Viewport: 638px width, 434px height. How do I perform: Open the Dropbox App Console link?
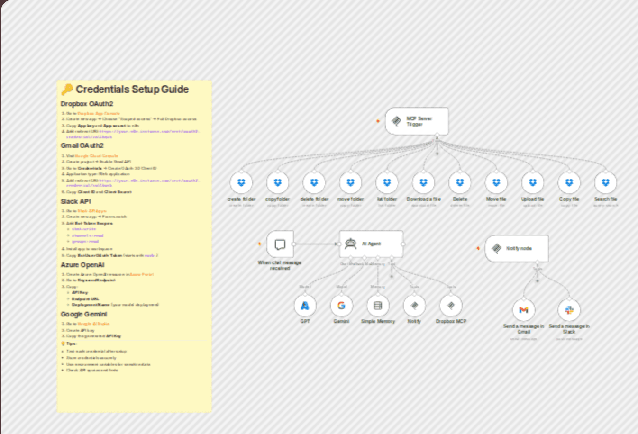(99, 113)
